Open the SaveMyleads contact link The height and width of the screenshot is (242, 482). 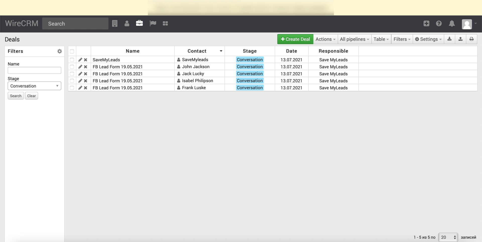point(195,60)
